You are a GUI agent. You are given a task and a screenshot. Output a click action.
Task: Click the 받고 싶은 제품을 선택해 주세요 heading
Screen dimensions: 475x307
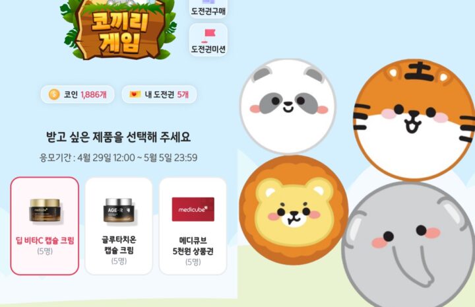point(119,137)
